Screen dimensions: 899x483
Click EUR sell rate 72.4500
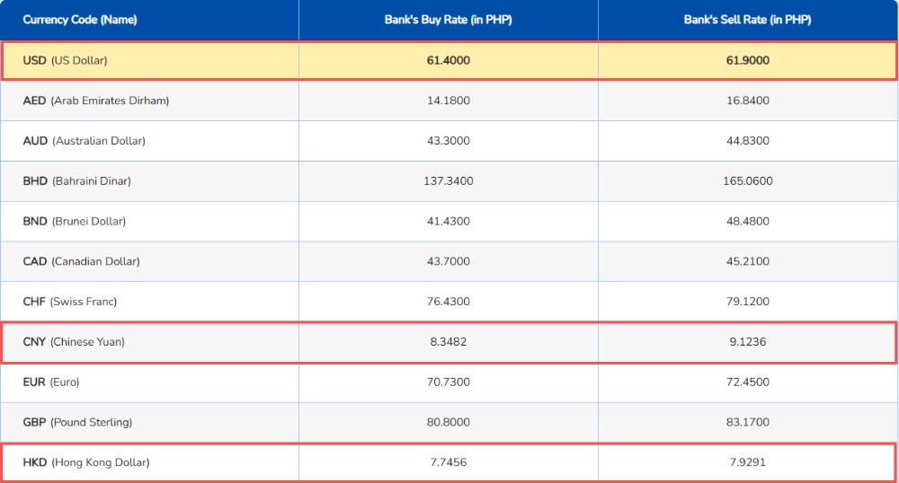[x=748, y=382]
